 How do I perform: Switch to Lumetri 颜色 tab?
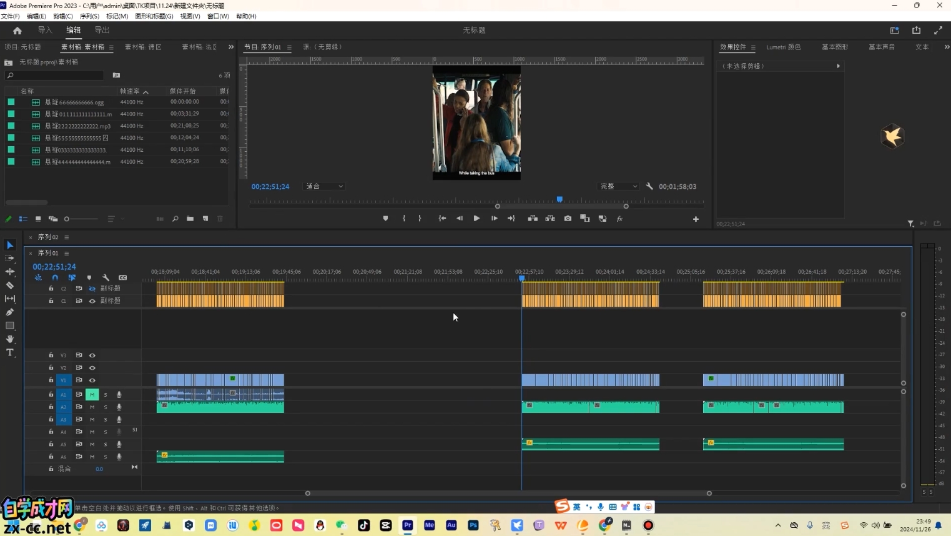pos(784,47)
